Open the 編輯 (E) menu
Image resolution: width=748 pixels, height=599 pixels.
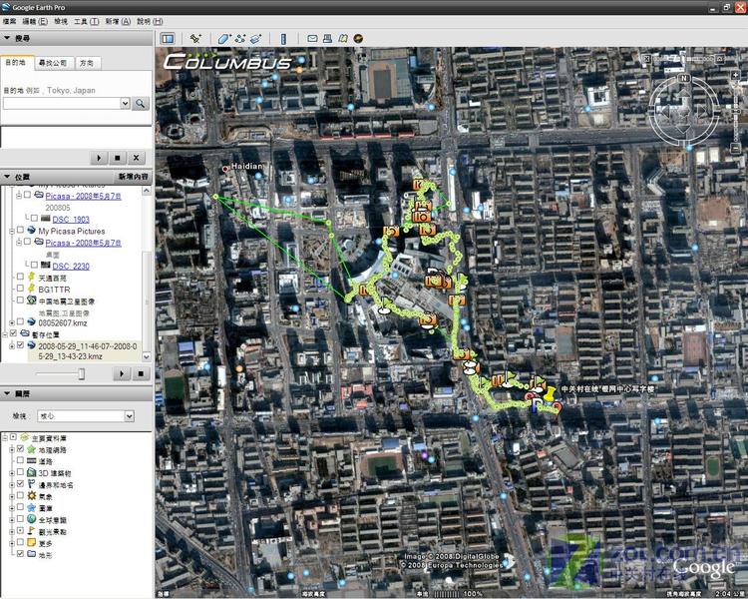35,22
